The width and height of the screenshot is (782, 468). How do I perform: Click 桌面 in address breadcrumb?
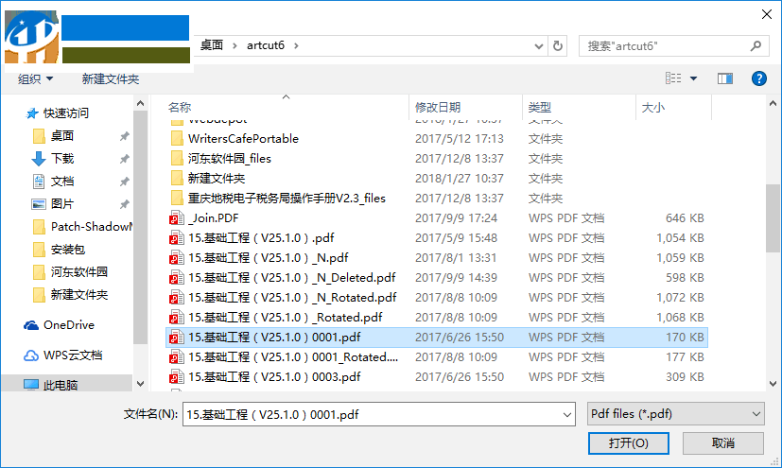click(212, 45)
